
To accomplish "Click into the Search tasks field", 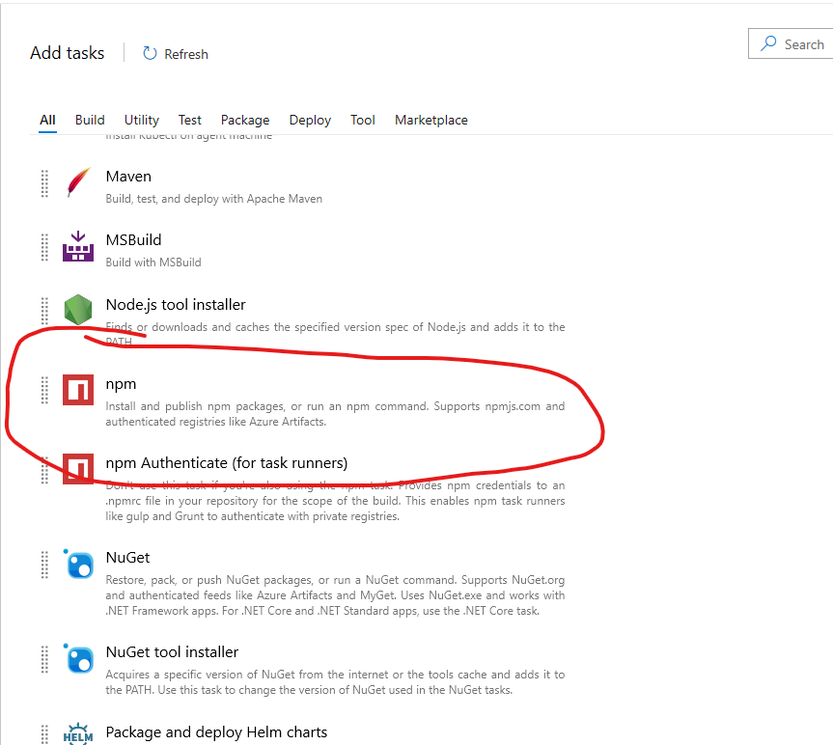I will point(791,43).
